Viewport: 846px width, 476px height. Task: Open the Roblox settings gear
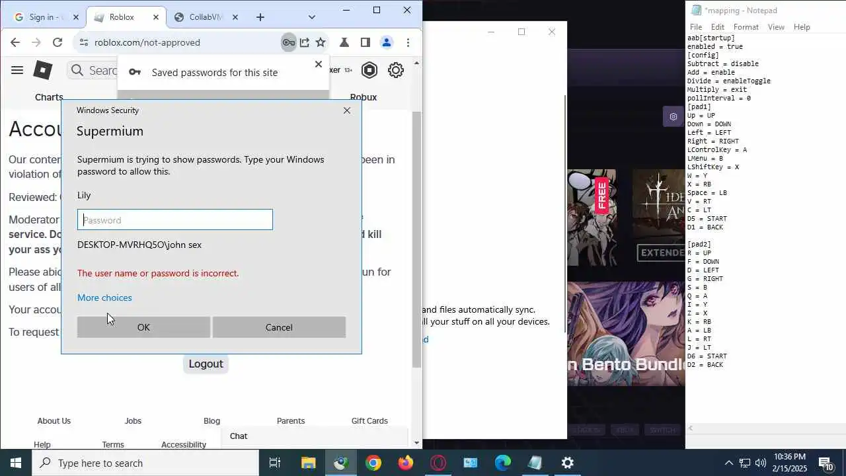tap(396, 70)
